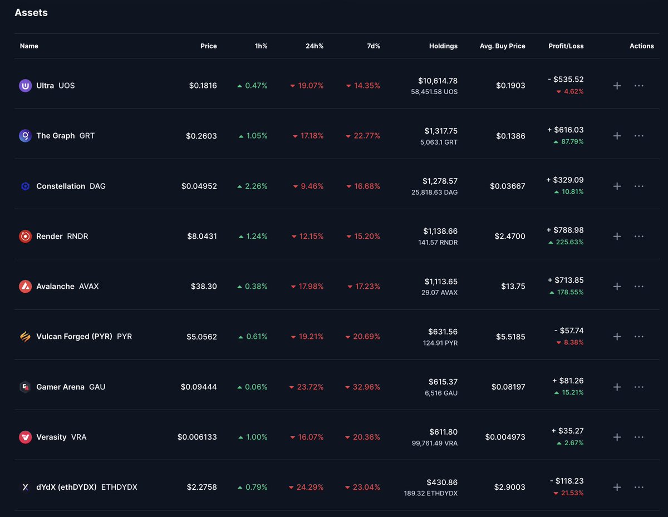Sort assets by Price column header
Image resolution: width=668 pixels, height=517 pixels.
209,46
